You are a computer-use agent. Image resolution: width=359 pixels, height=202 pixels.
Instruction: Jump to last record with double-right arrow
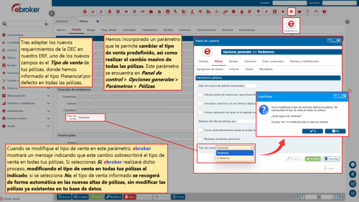click(340, 197)
